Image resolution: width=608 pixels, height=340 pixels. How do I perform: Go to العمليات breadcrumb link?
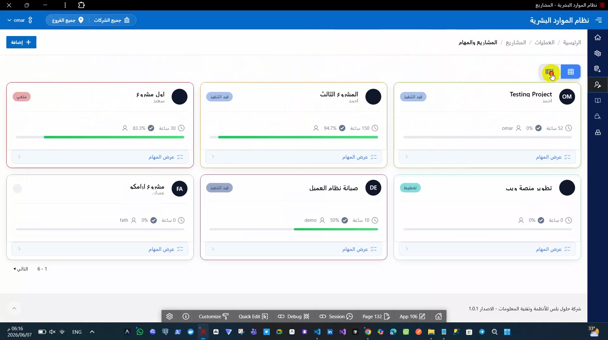point(545,42)
